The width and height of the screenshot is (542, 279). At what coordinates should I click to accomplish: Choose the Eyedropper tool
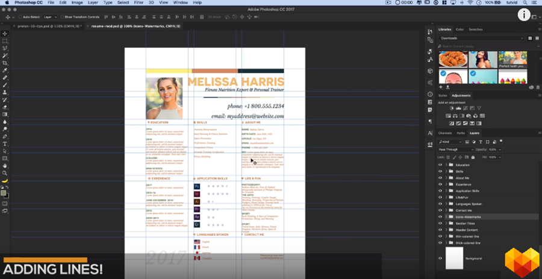5,70
